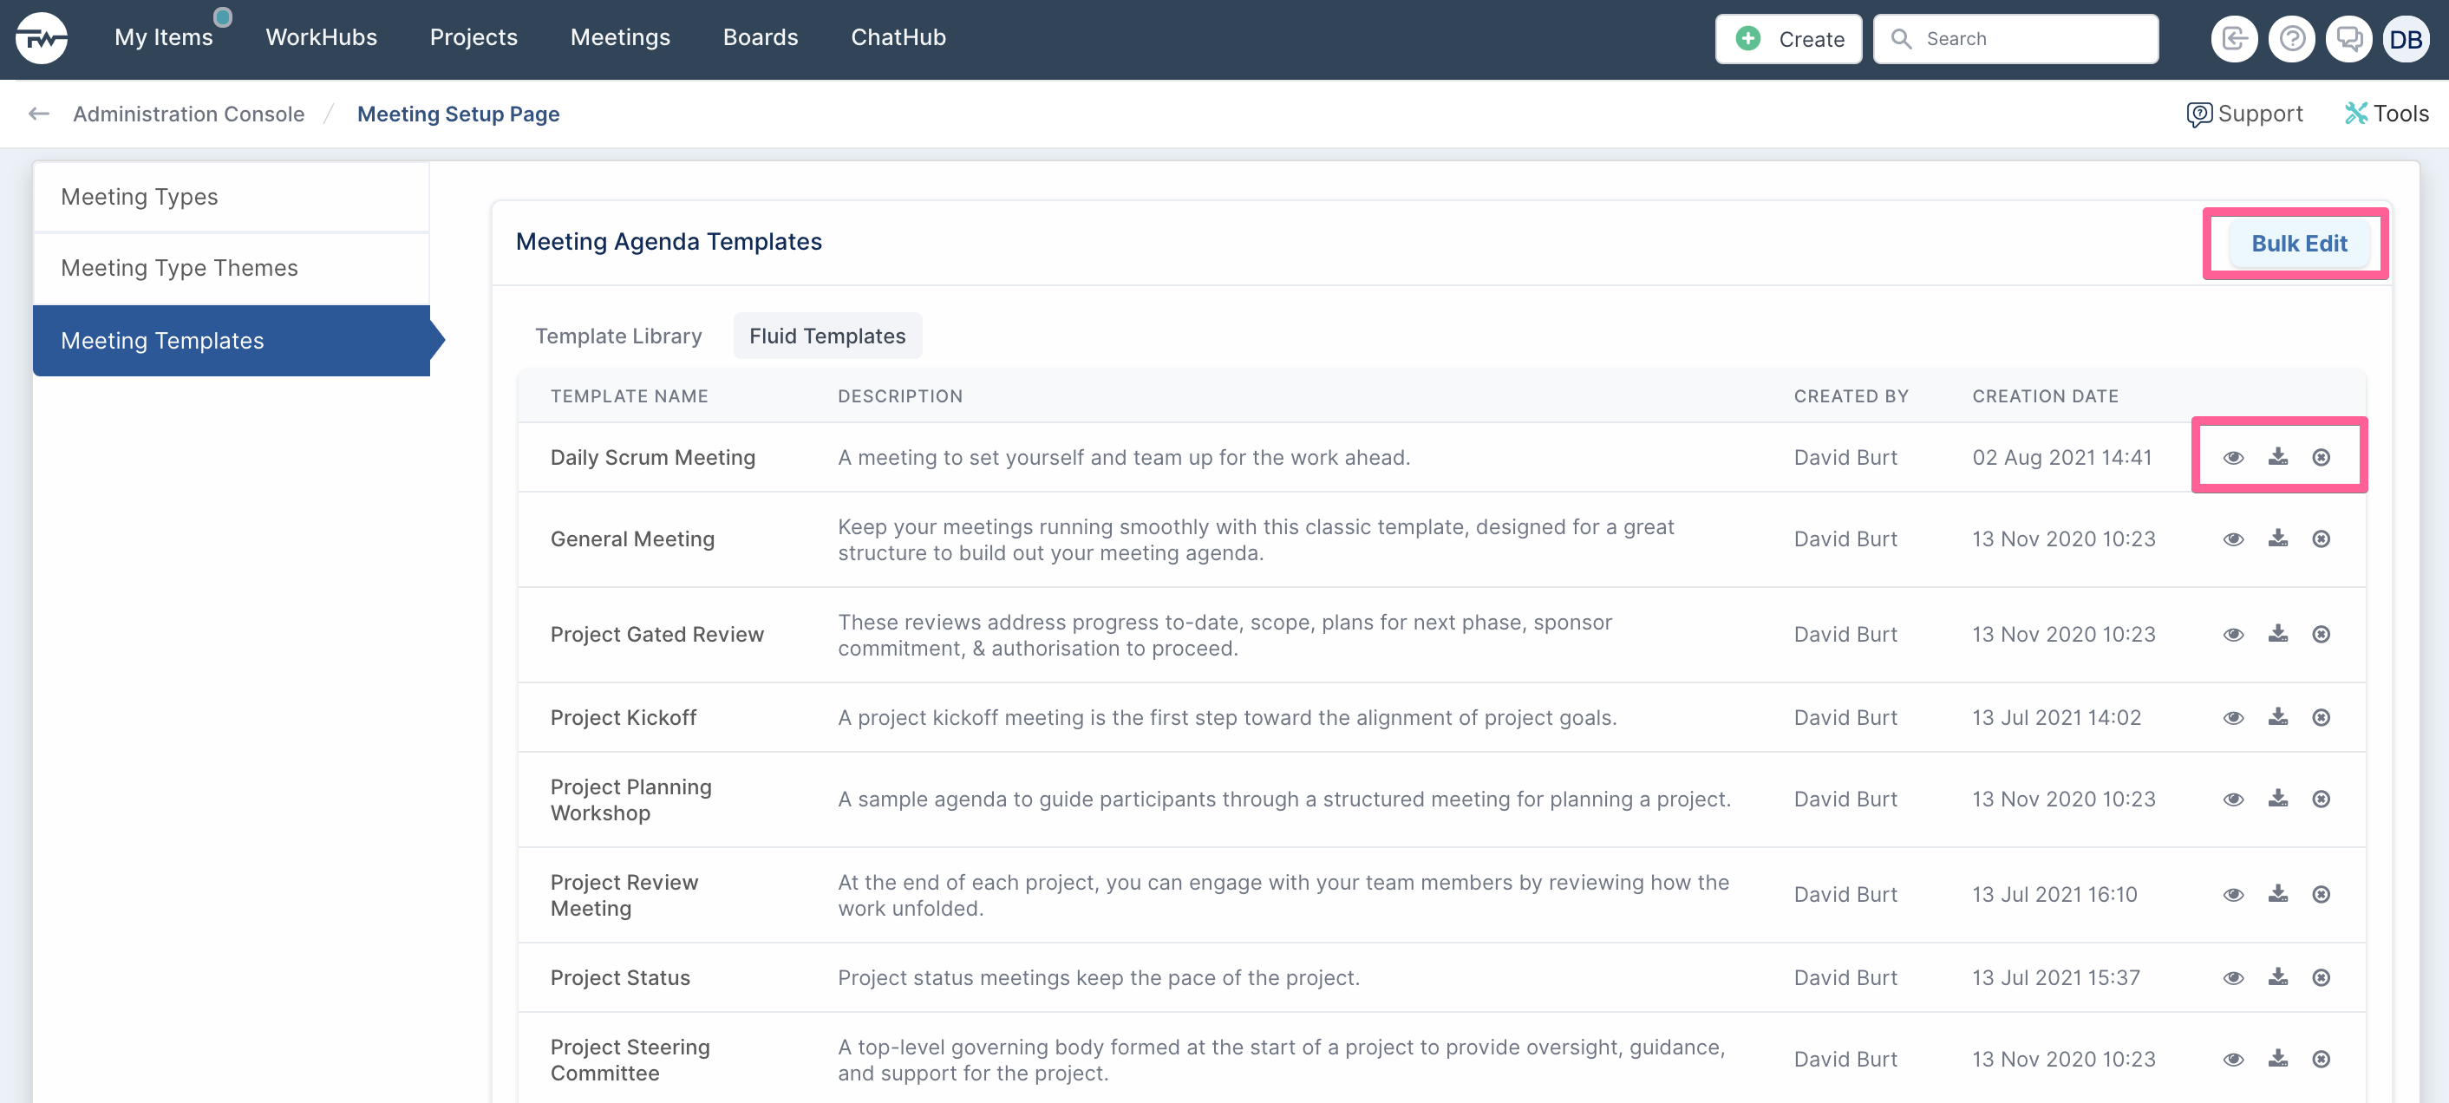Open ChatHub in the top navigation
Screen dimensions: 2449x1103
click(898, 37)
